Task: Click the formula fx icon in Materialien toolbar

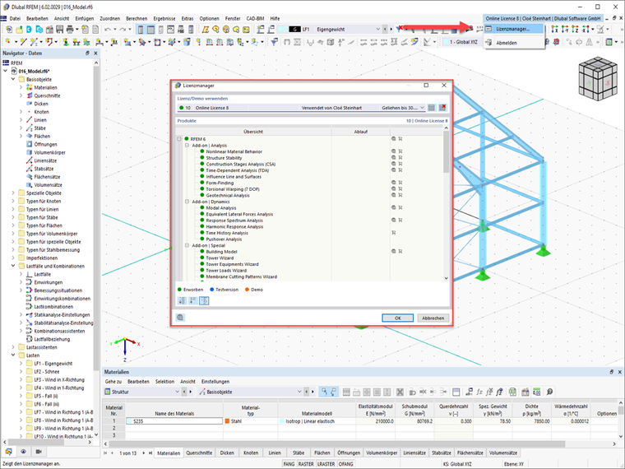Action: 479,392
